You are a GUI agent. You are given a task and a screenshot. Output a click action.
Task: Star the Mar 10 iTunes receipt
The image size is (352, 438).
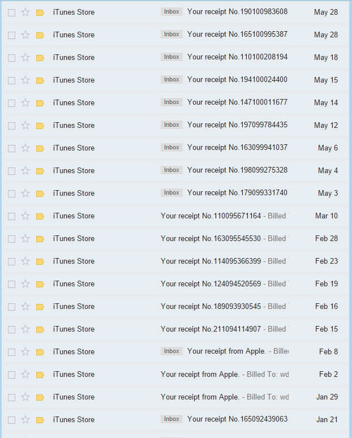(25, 216)
